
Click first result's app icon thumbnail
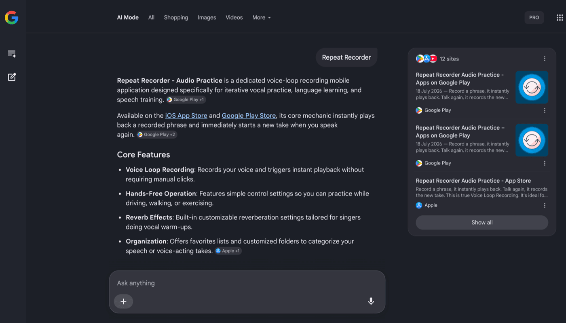click(532, 88)
